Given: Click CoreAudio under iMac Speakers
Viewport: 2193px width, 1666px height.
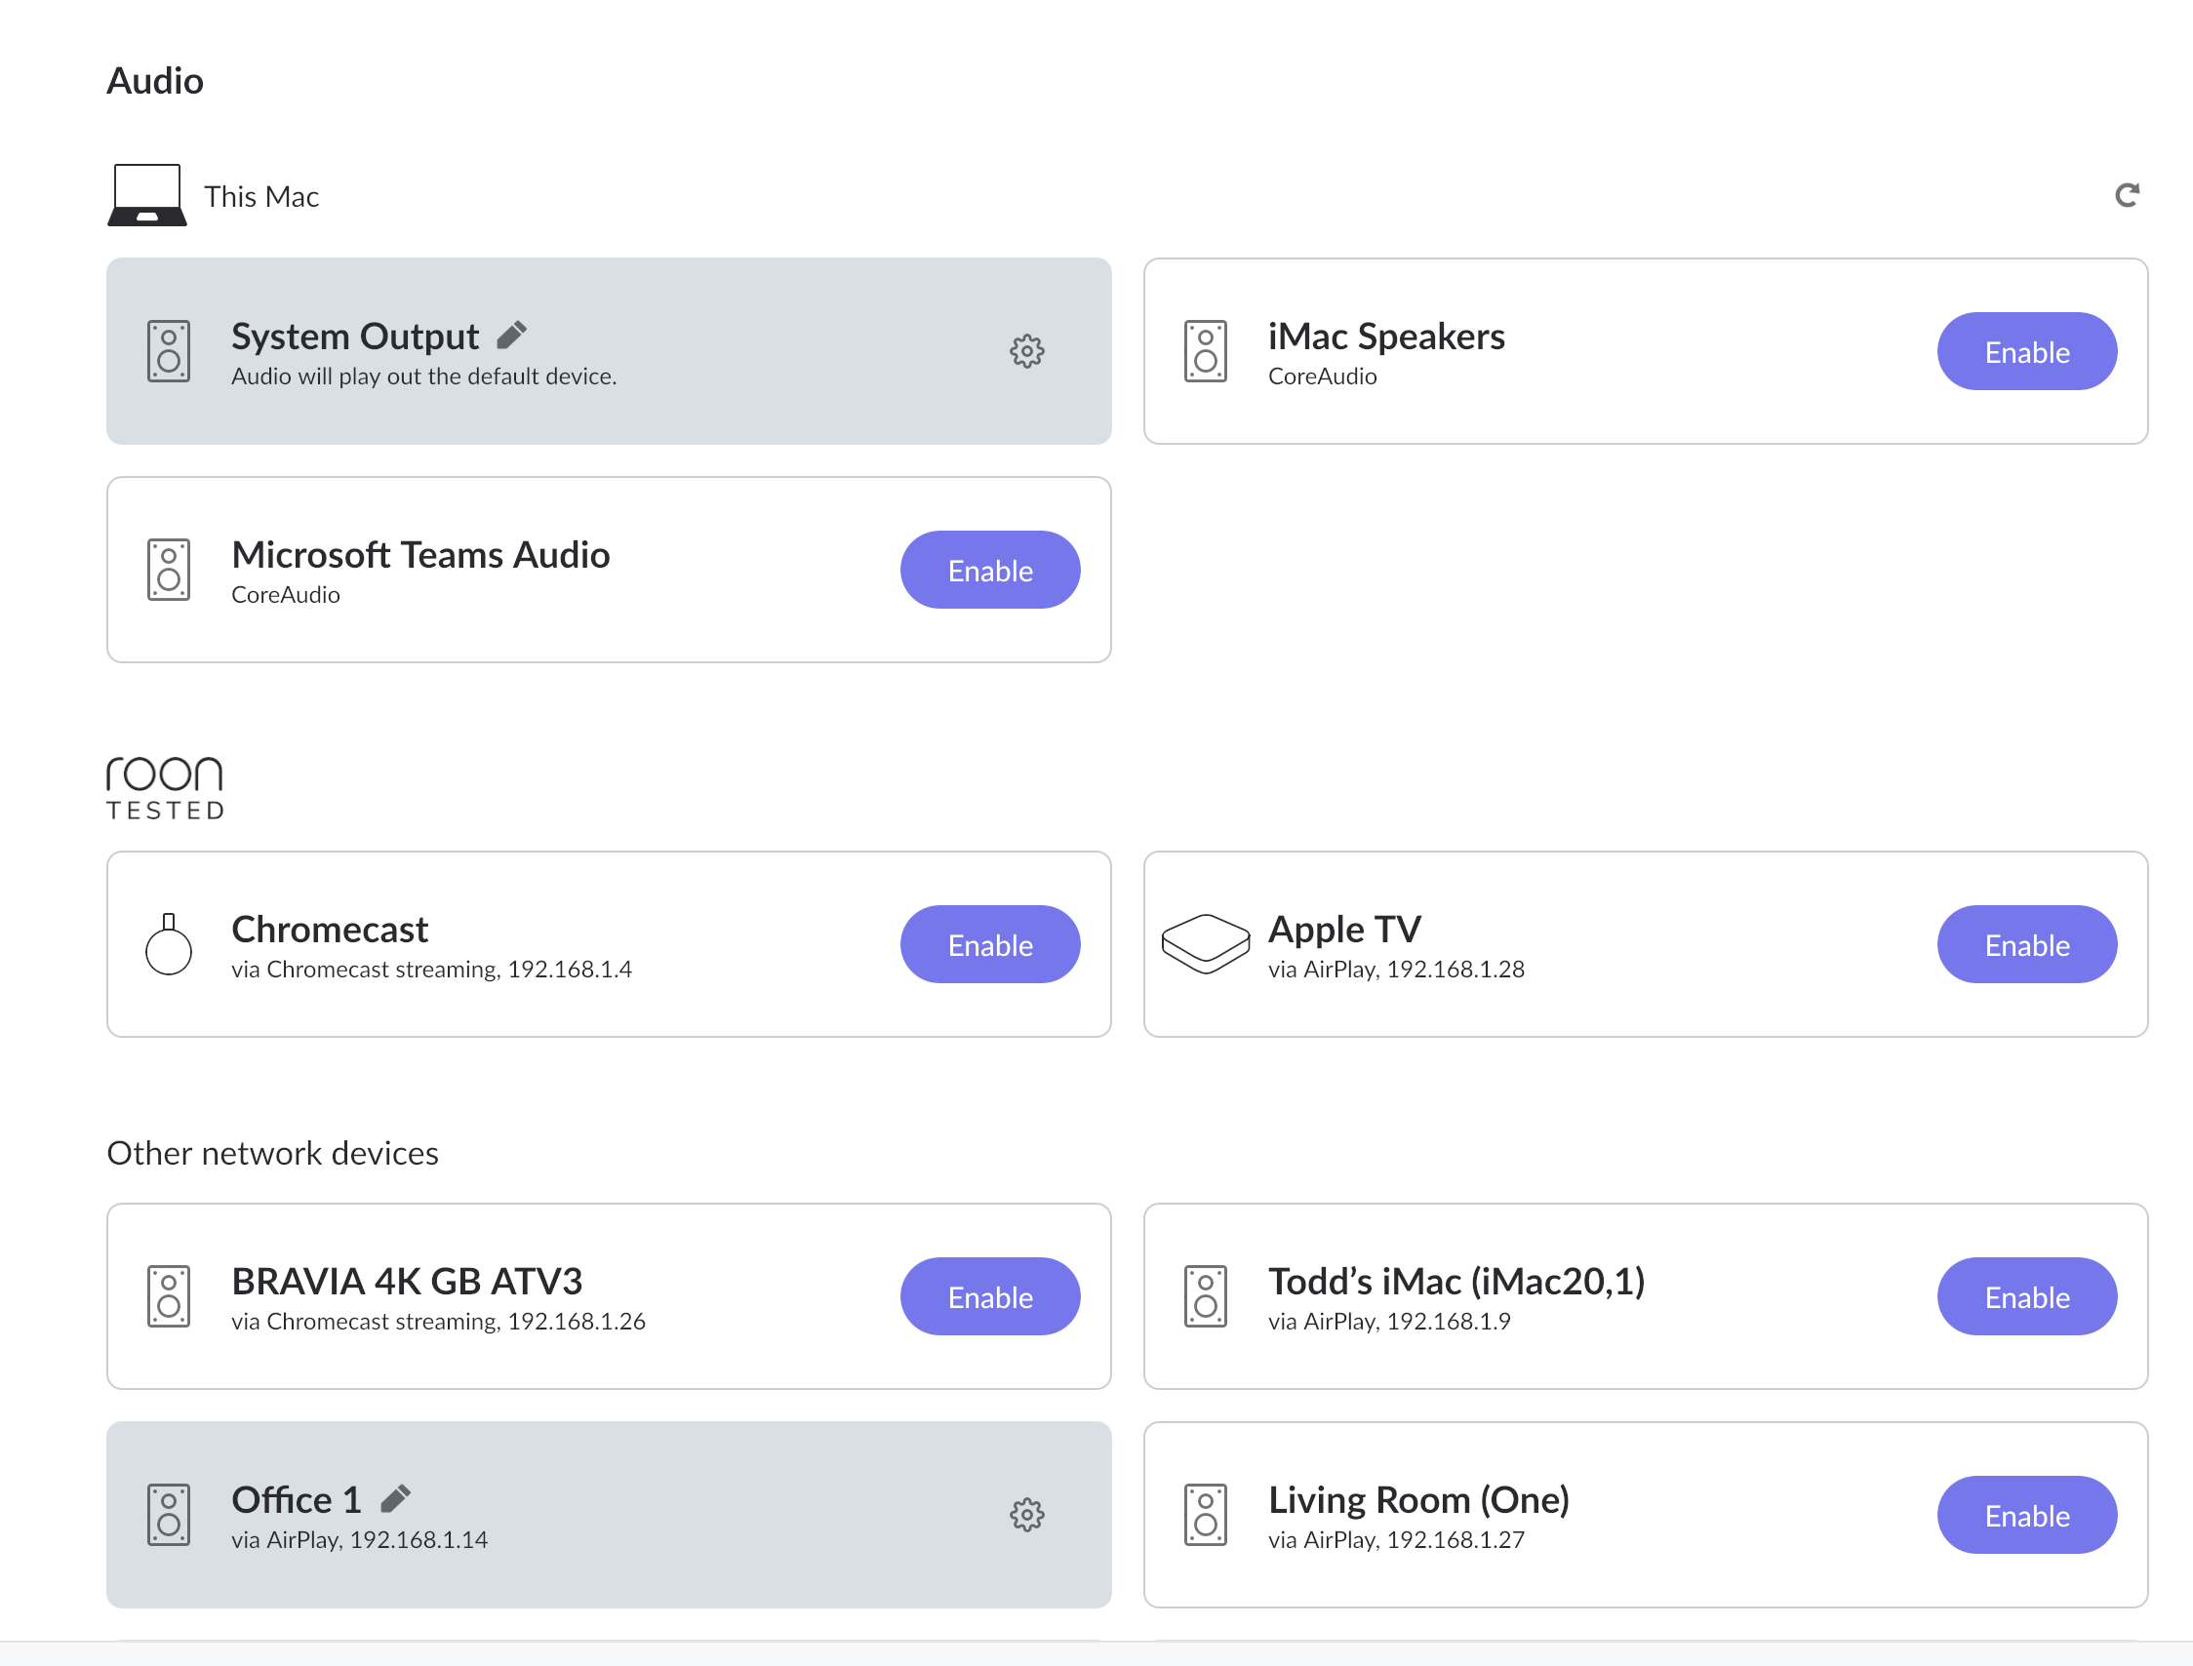Looking at the screenshot, I should click(1322, 377).
